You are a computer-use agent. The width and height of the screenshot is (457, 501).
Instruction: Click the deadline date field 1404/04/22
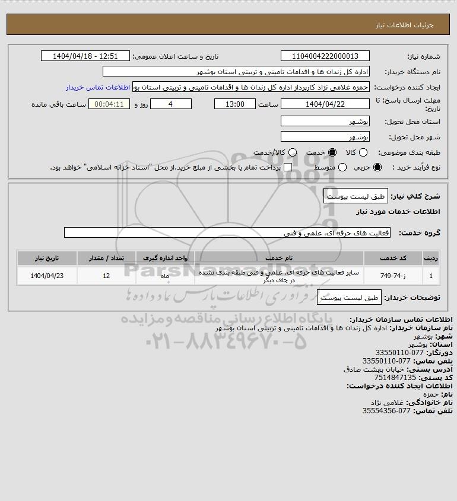click(325, 104)
